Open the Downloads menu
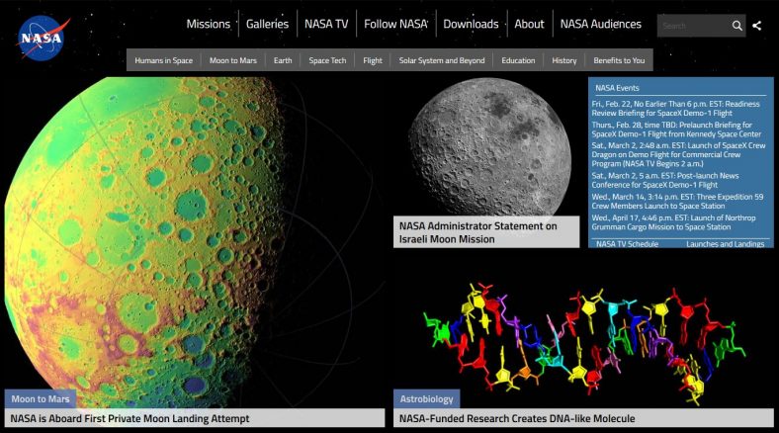Viewport: 779px width, 433px height. [471, 24]
